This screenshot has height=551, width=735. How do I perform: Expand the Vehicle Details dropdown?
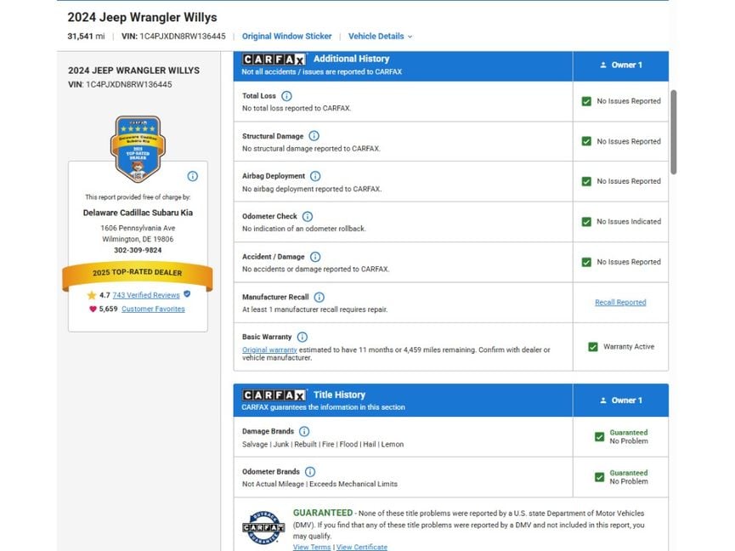380,36
